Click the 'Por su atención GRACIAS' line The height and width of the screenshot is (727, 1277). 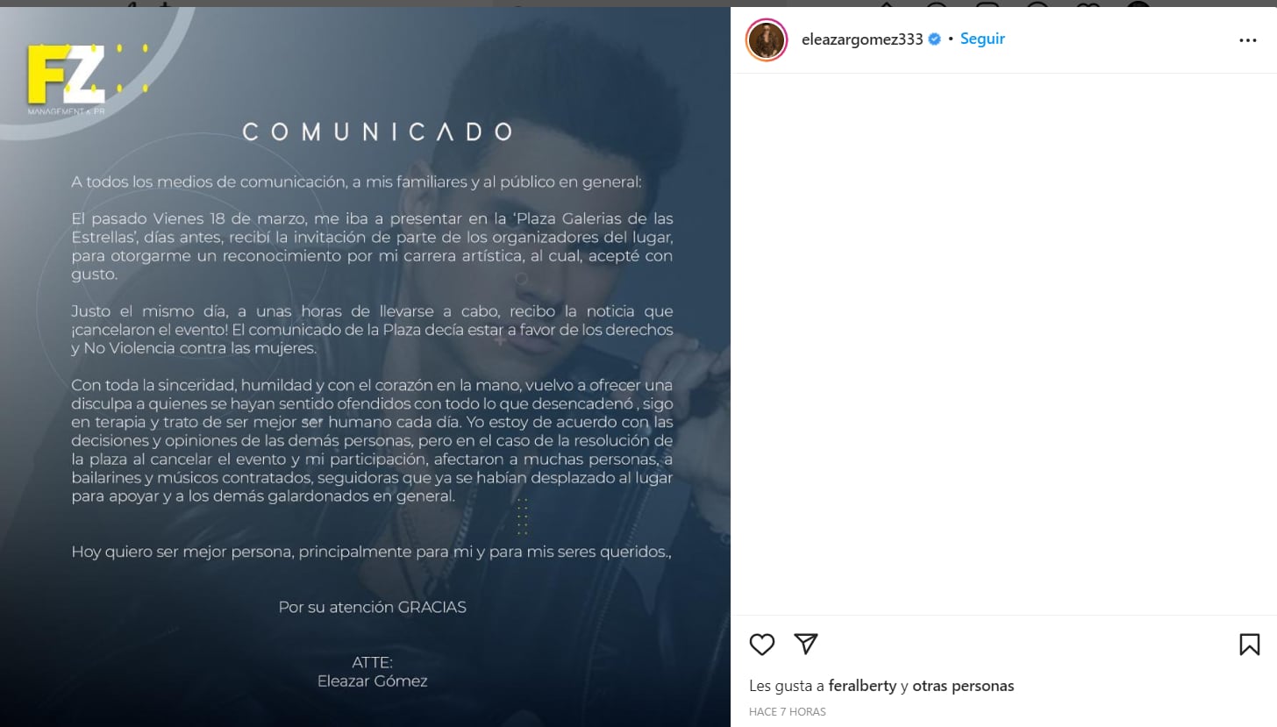(373, 607)
